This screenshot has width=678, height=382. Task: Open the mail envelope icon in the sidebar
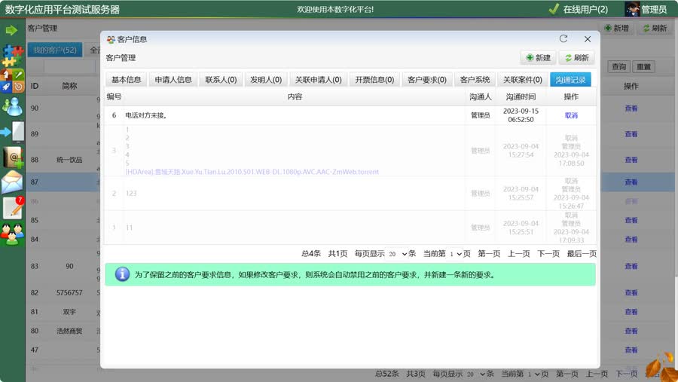[x=12, y=182]
